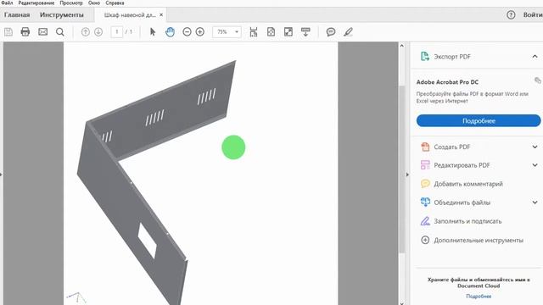Click the blue Подробнее button
The height and width of the screenshot is (305, 543).
click(479, 120)
